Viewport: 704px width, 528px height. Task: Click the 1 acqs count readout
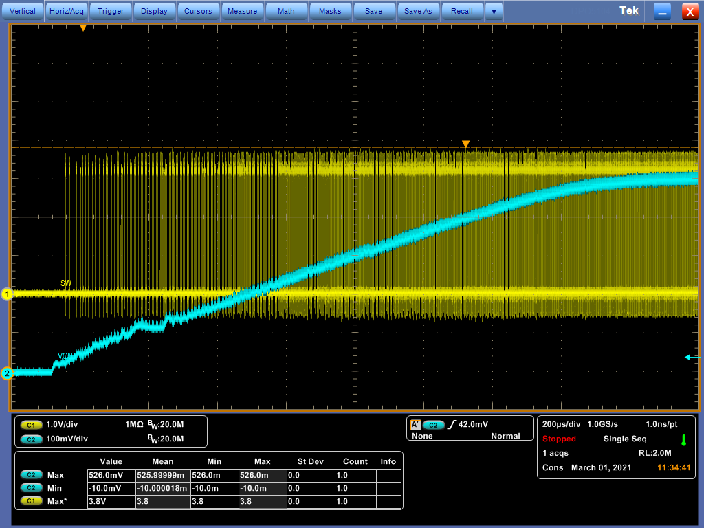click(x=555, y=454)
